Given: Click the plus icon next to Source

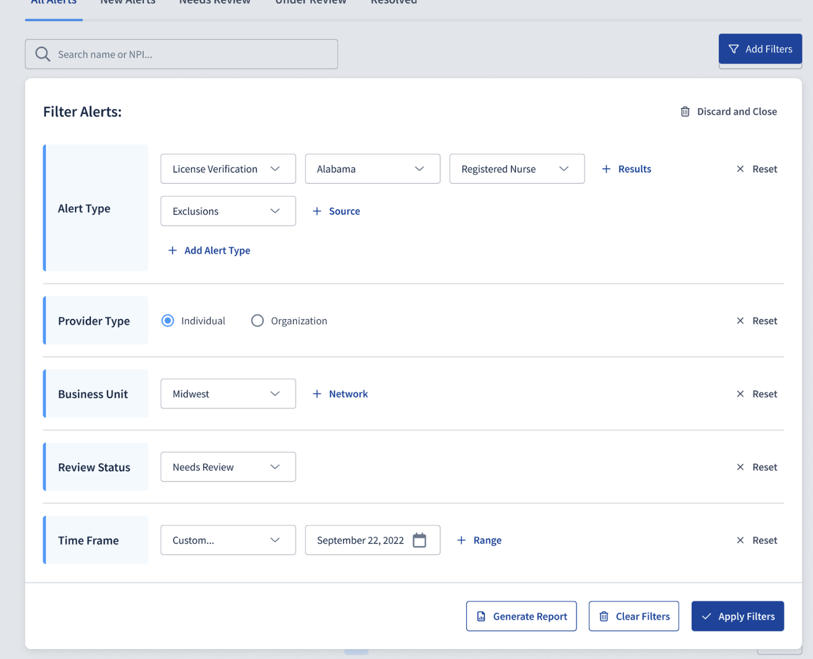Looking at the screenshot, I should (317, 211).
